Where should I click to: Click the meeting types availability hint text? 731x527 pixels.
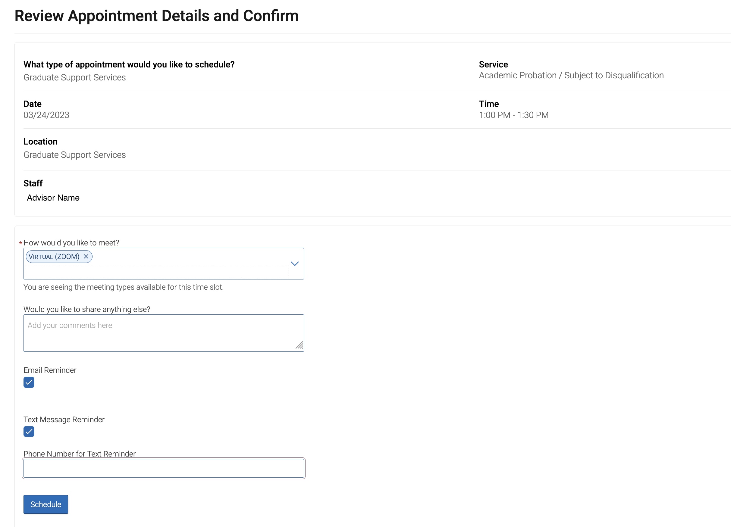point(124,287)
